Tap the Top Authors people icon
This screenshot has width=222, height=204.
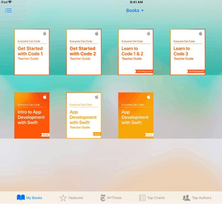(186, 198)
